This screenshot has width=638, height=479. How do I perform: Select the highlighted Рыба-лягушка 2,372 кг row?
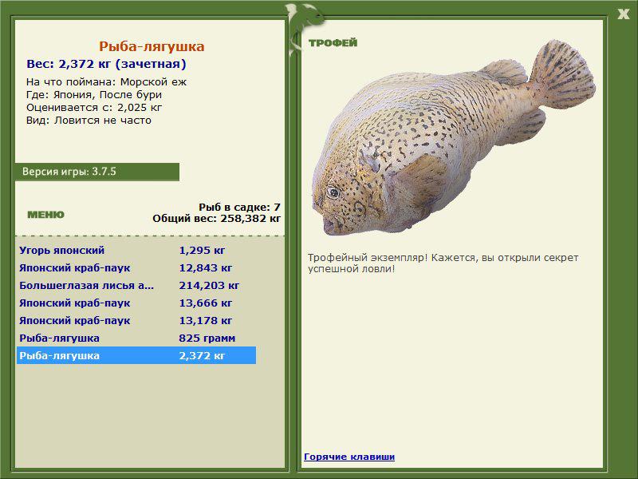[x=136, y=355]
